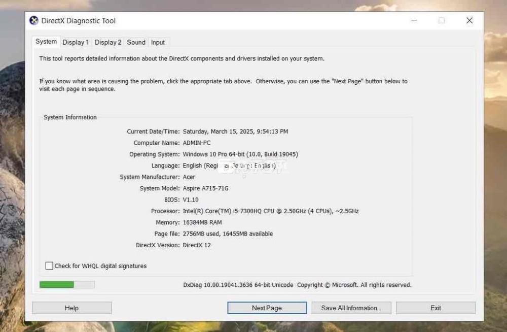Close the DirectX Diagnostic Tool window
This screenshot has width=507, height=332.
click(x=469, y=20)
